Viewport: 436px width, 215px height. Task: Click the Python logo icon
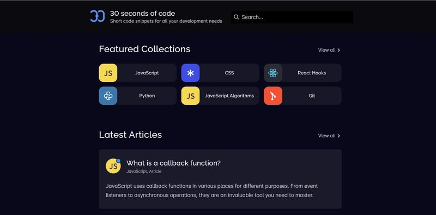108,96
